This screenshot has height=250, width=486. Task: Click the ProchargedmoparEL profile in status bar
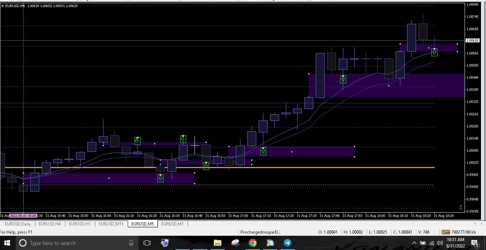click(260, 232)
